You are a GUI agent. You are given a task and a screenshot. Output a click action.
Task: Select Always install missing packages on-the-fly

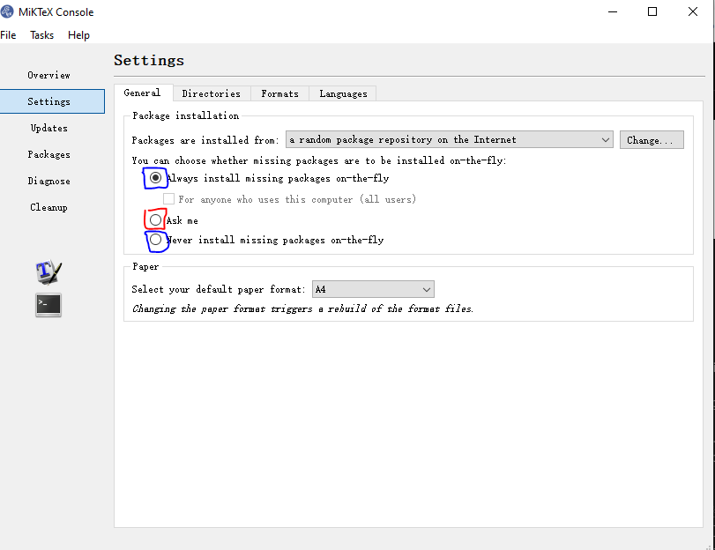point(155,178)
